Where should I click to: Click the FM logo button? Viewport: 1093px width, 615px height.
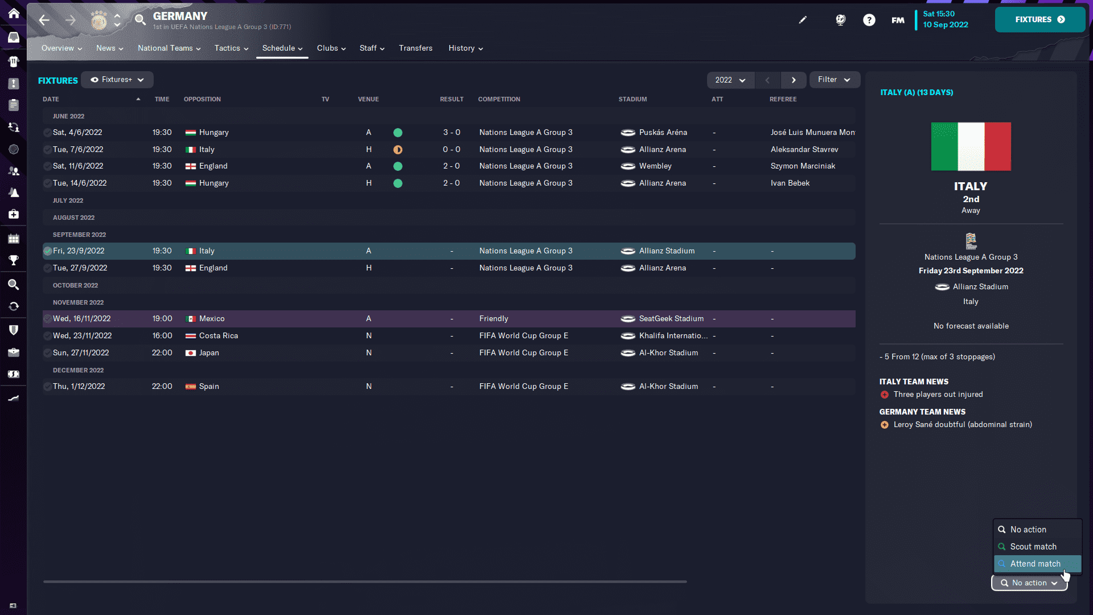pyautogui.click(x=898, y=20)
